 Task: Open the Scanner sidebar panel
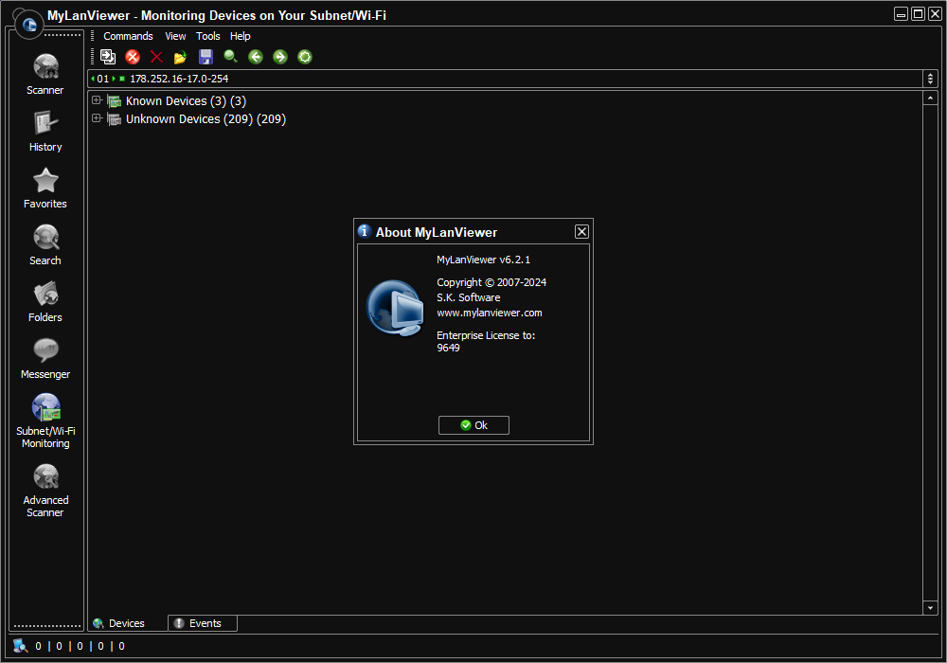pyautogui.click(x=45, y=74)
